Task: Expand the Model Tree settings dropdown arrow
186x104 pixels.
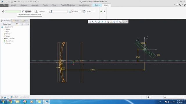Action: [20, 24]
